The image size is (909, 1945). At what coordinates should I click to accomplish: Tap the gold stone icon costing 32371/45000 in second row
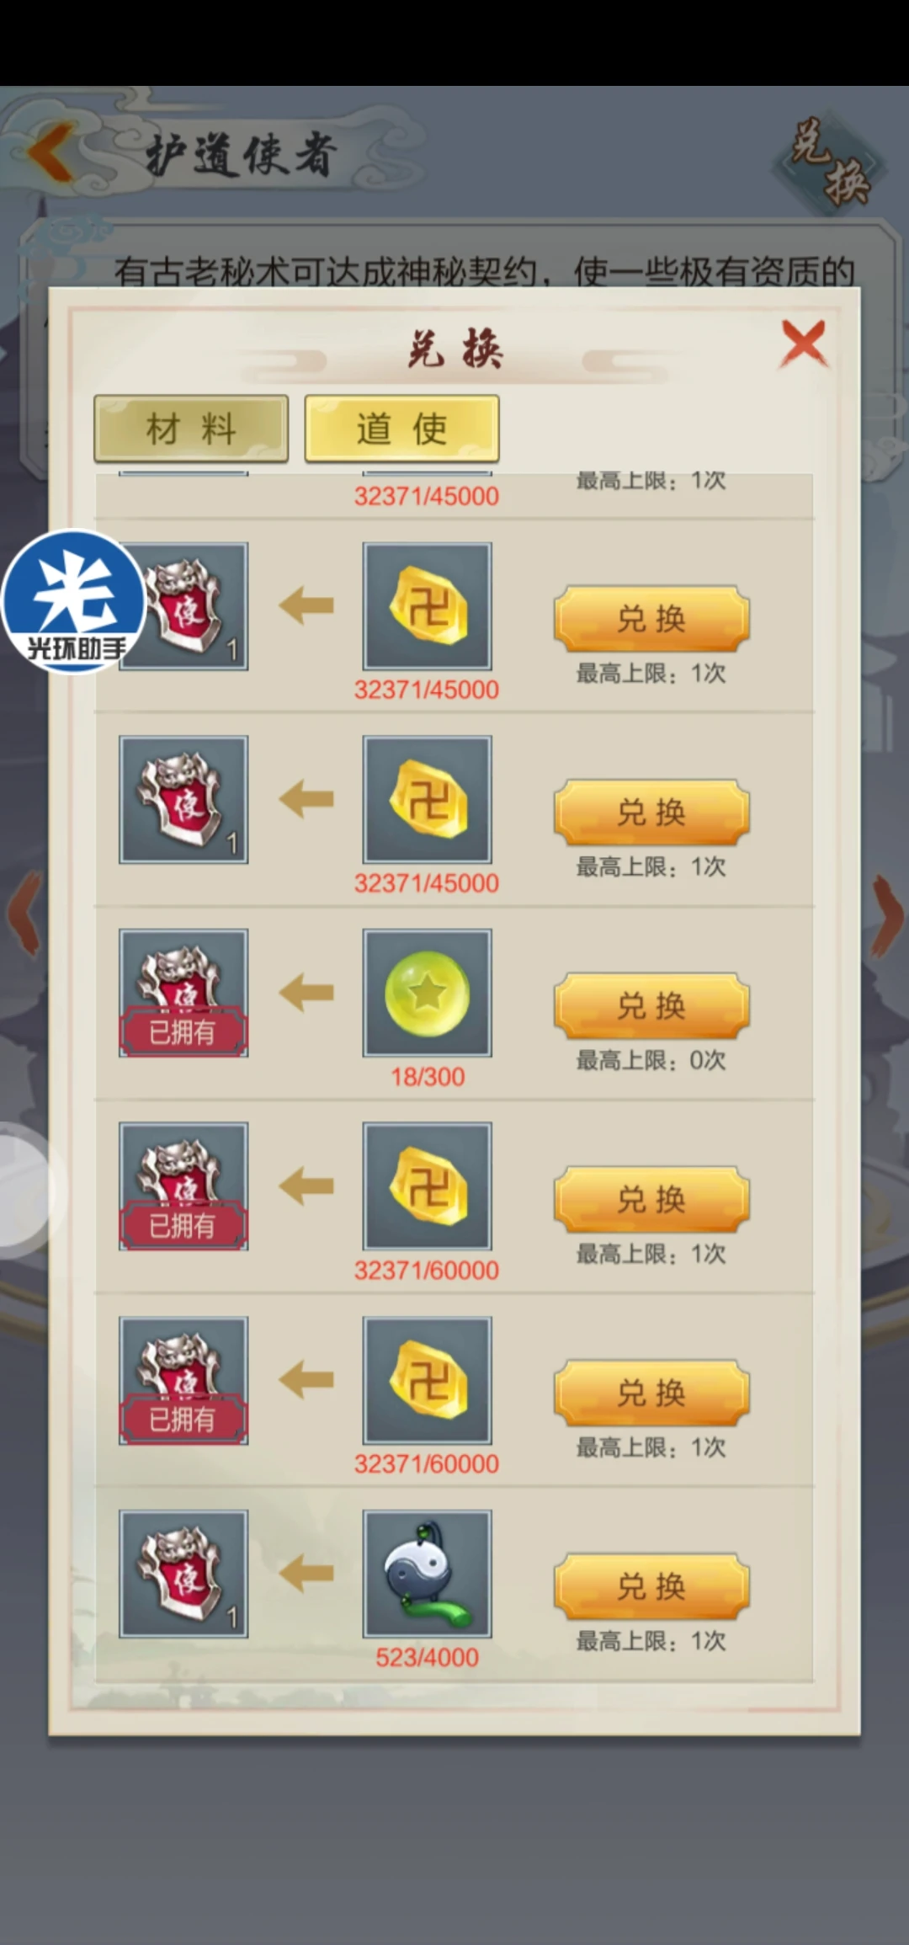coord(428,799)
